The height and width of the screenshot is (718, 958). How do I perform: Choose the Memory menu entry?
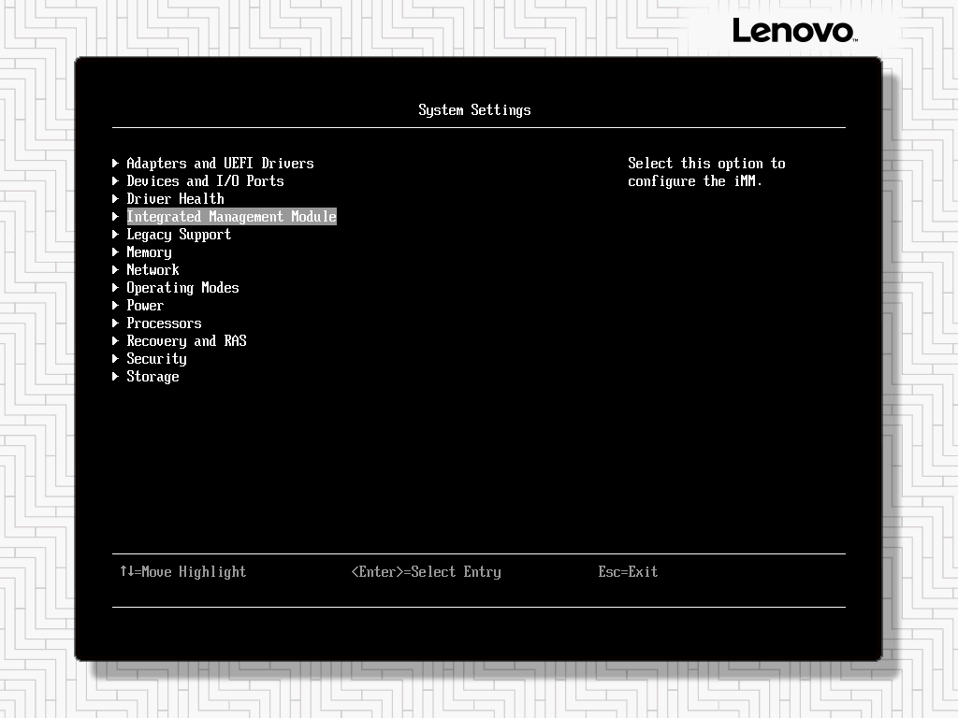click(149, 252)
